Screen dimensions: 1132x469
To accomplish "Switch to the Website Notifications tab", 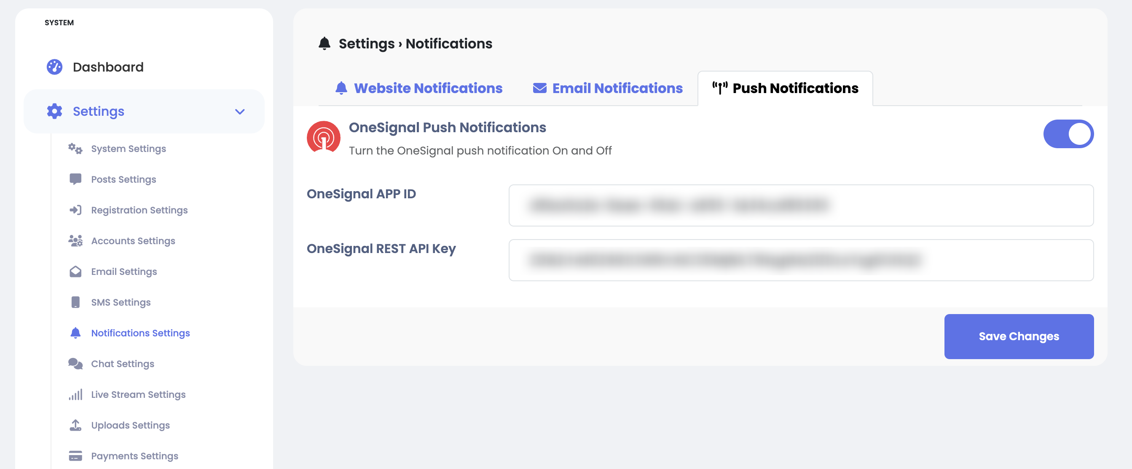I will point(419,88).
